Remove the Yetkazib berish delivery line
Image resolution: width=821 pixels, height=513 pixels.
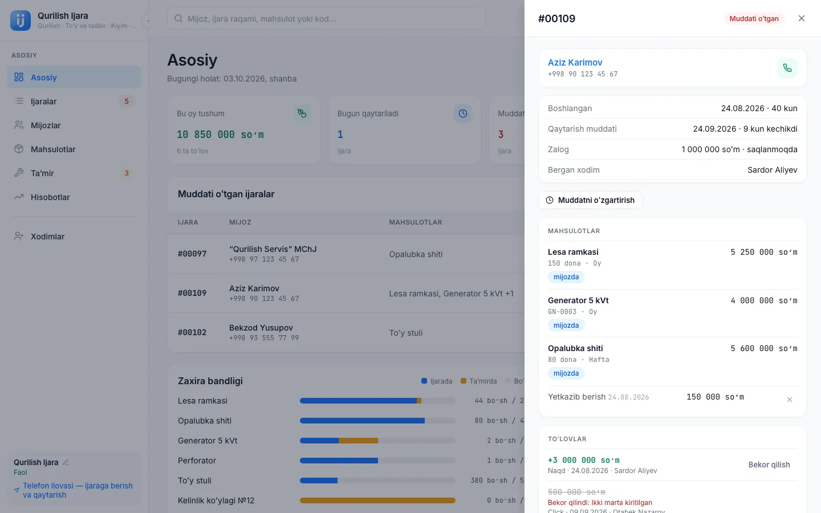(x=790, y=400)
